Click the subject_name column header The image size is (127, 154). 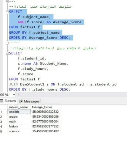[19, 107]
